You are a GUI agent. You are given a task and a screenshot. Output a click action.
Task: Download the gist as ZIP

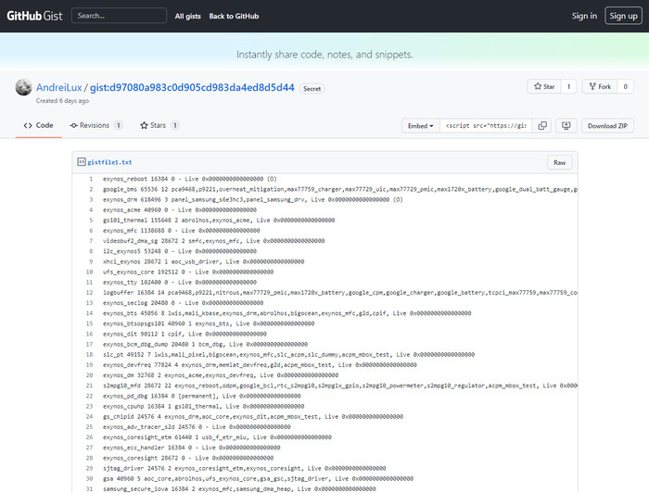click(607, 126)
